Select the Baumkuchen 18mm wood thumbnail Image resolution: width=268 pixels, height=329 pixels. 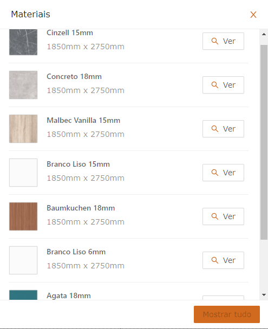(x=23, y=216)
